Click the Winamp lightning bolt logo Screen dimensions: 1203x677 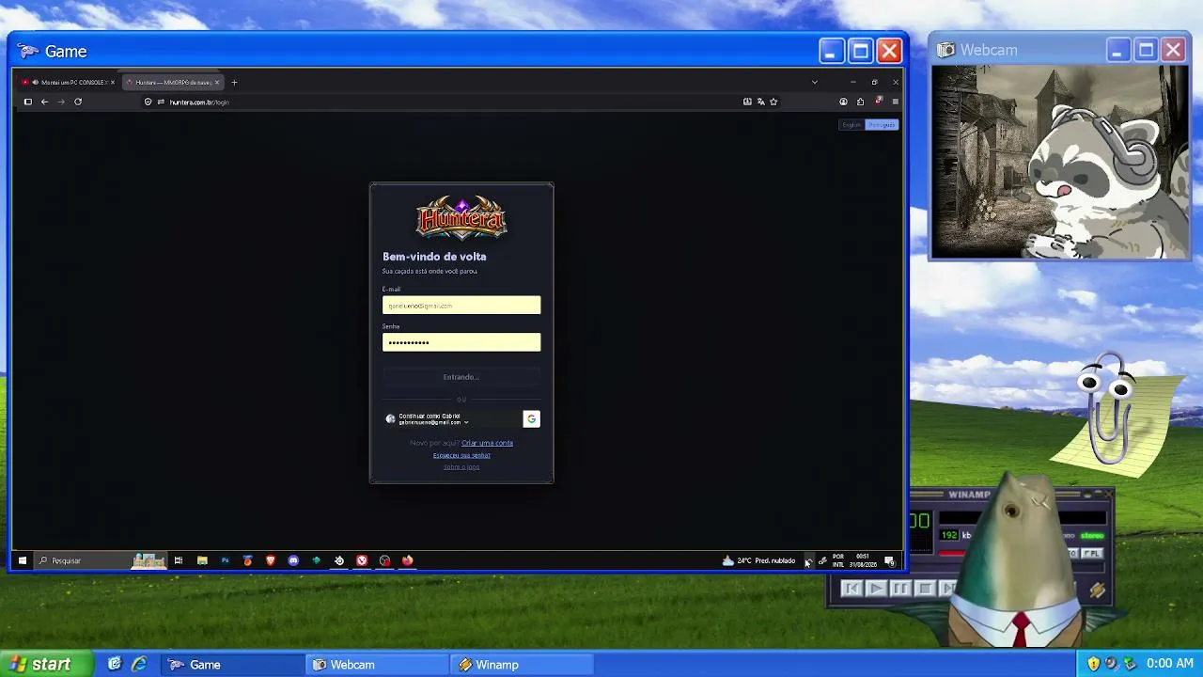coord(1097,590)
